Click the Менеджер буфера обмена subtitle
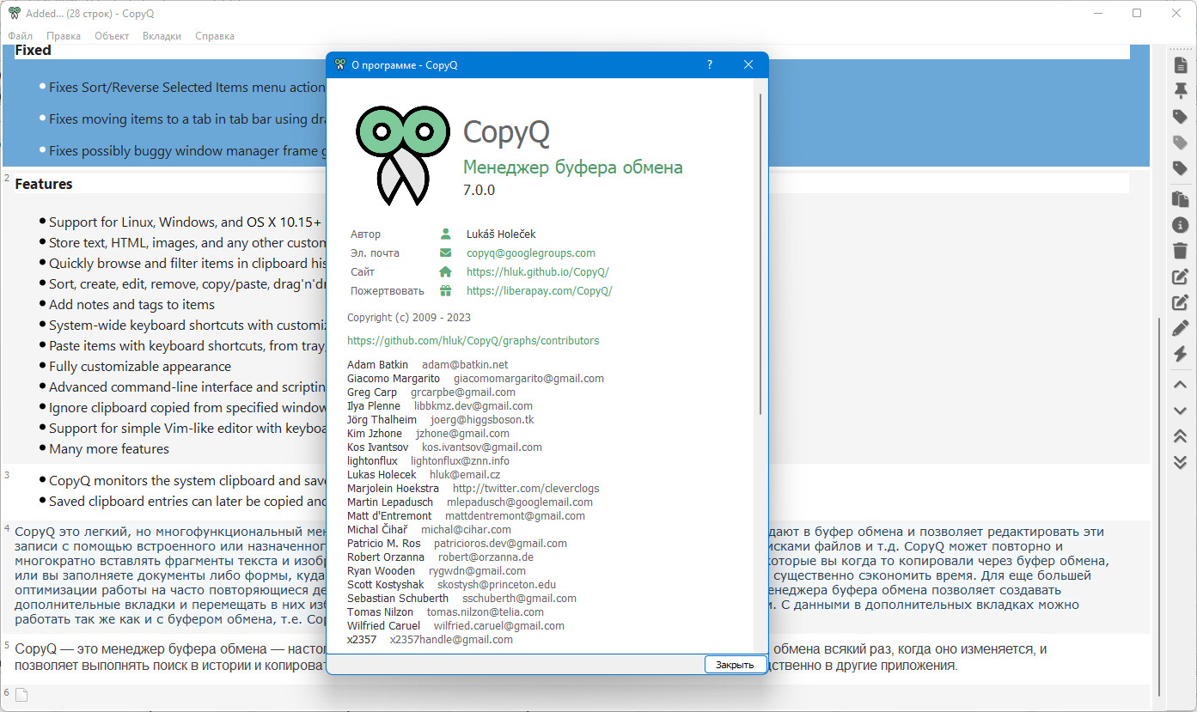The image size is (1197, 712). tap(573, 167)
